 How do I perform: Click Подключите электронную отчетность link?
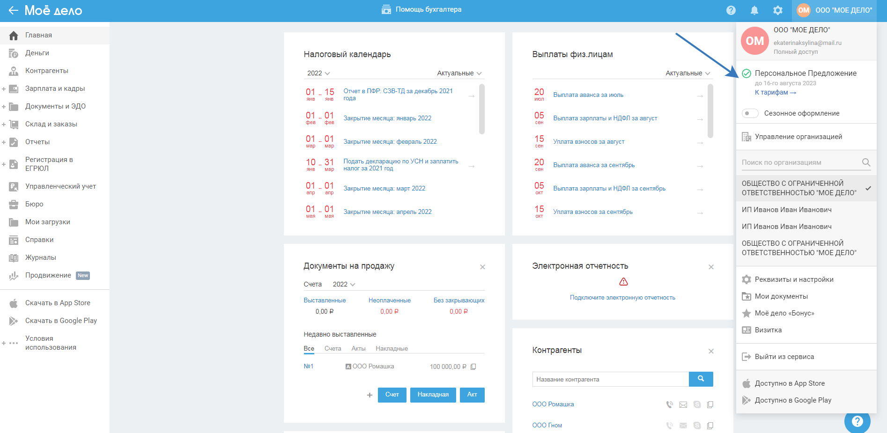point(622,298)
